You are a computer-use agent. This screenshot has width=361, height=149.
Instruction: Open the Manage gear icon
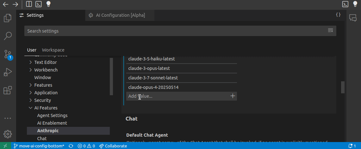point(8,134)
